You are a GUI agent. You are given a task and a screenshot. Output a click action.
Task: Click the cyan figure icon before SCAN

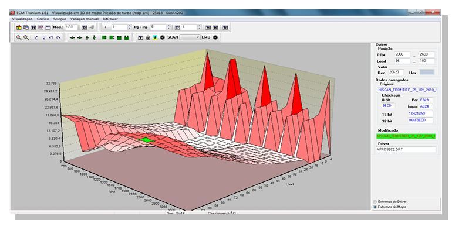pyautogui.click(x=156, y=37)
